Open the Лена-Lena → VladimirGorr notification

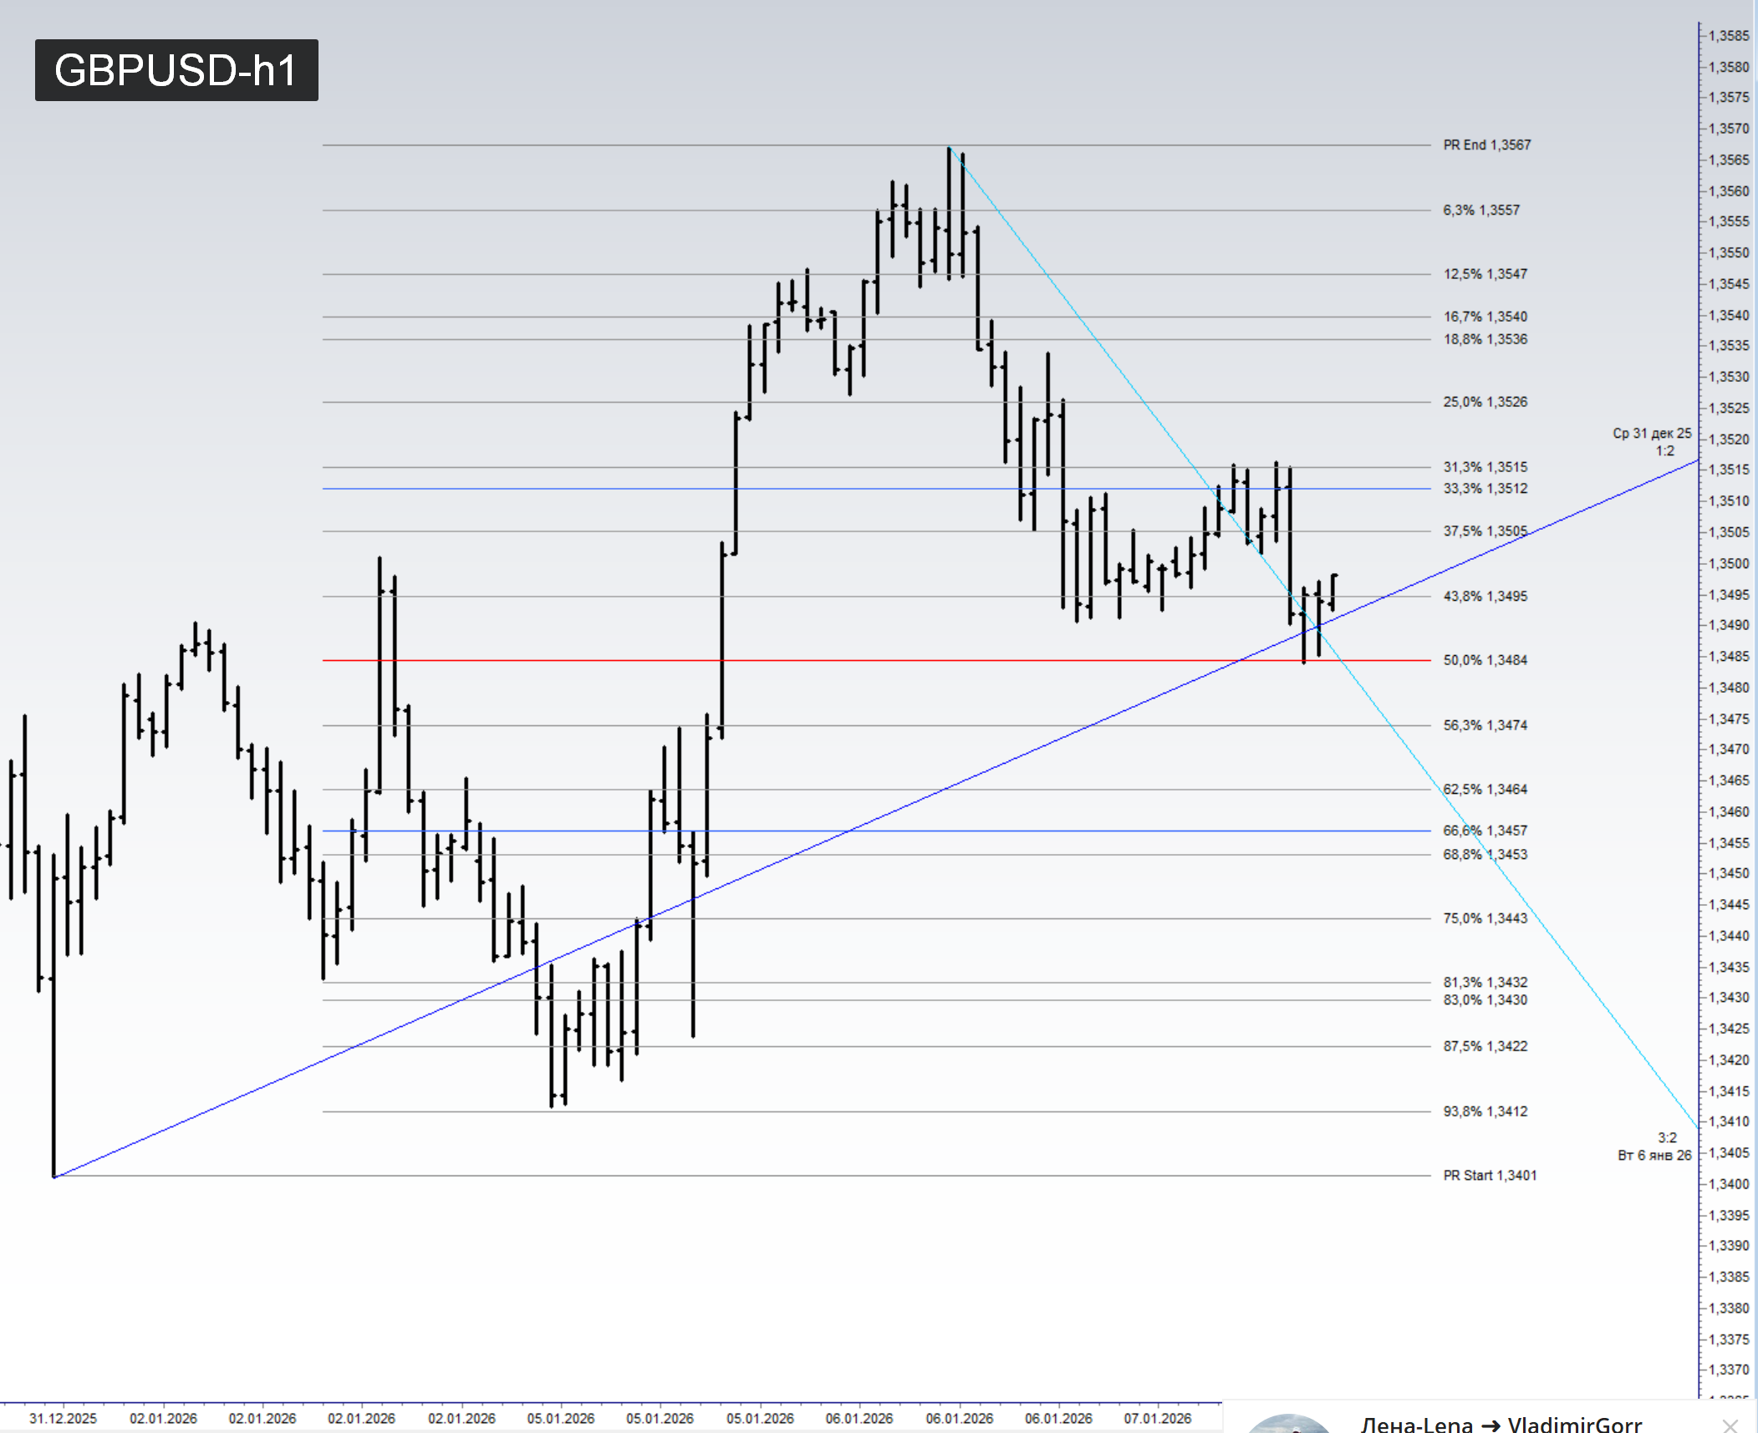tap(1501, 1424)
